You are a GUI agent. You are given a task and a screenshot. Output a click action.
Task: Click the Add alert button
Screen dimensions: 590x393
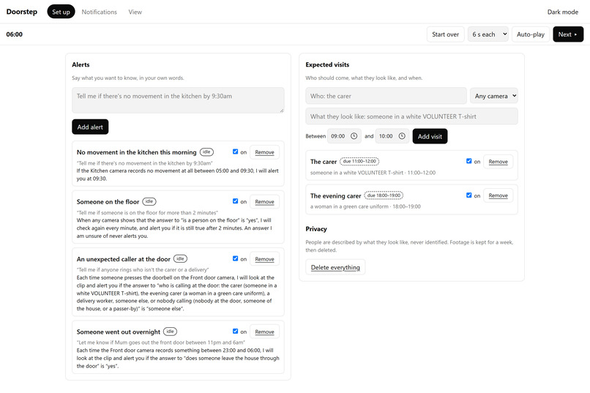[90, 127]
